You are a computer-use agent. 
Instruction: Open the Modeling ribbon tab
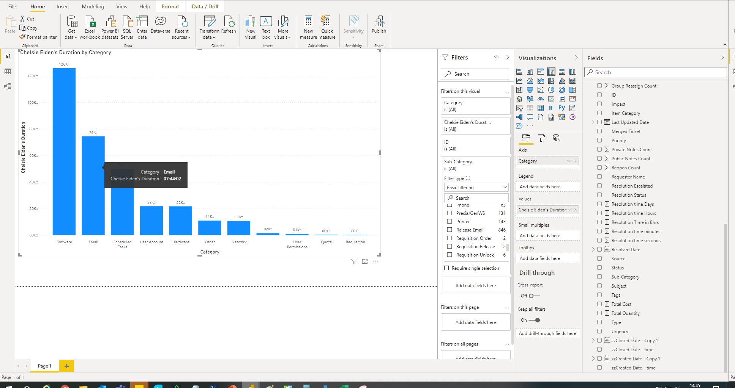coord(93,6)
